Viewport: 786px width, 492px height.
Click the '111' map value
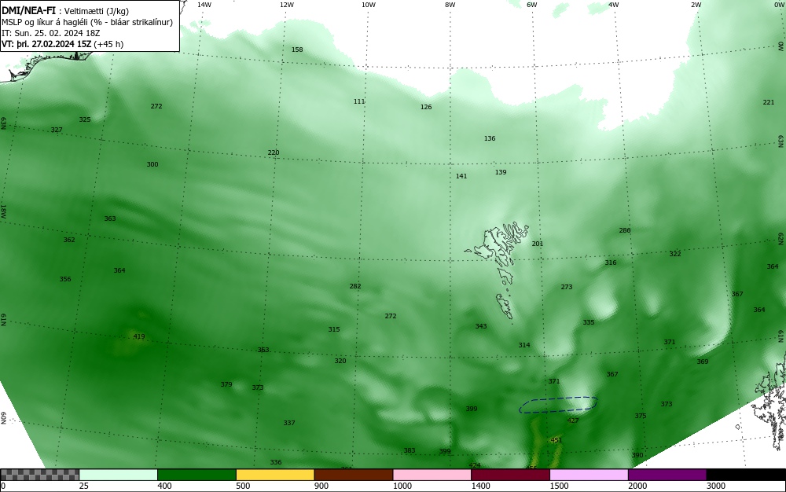tap(359, 101)
